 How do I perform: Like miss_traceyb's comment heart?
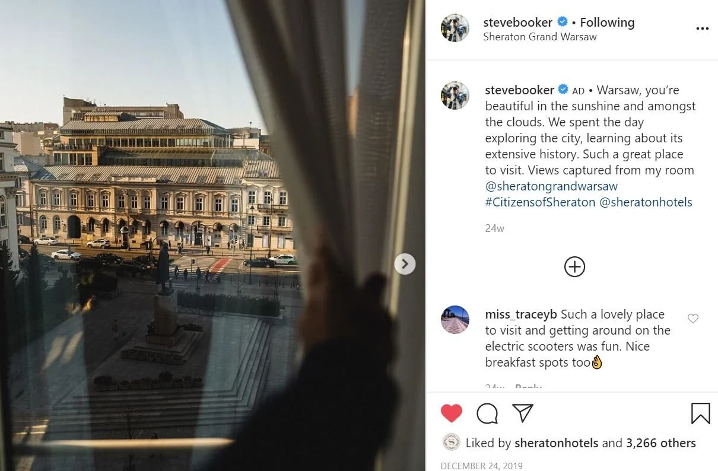tap(692, 319)
